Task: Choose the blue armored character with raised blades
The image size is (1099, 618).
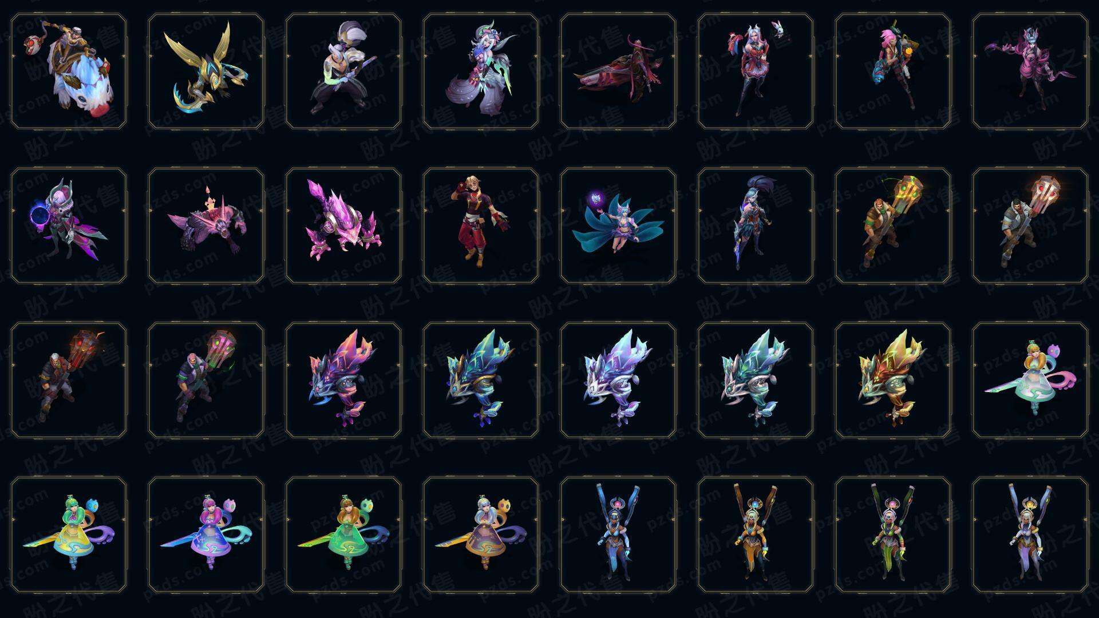Action: pos(618,534)
